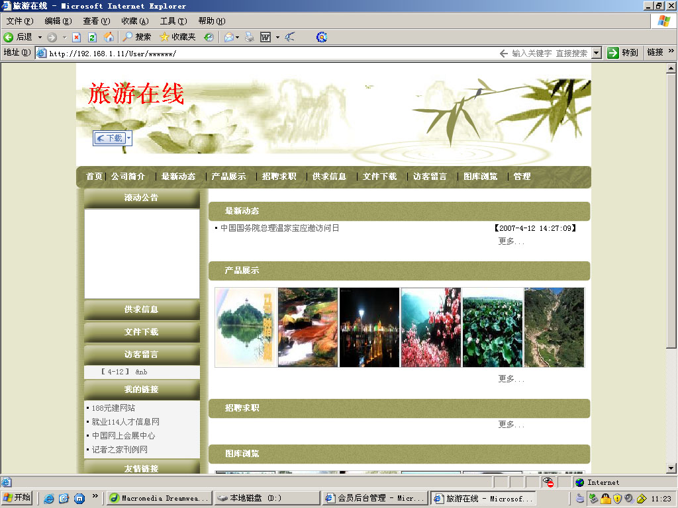Click the Print icon in toolbar
678x508 pixels.
(x=250, y=37)
